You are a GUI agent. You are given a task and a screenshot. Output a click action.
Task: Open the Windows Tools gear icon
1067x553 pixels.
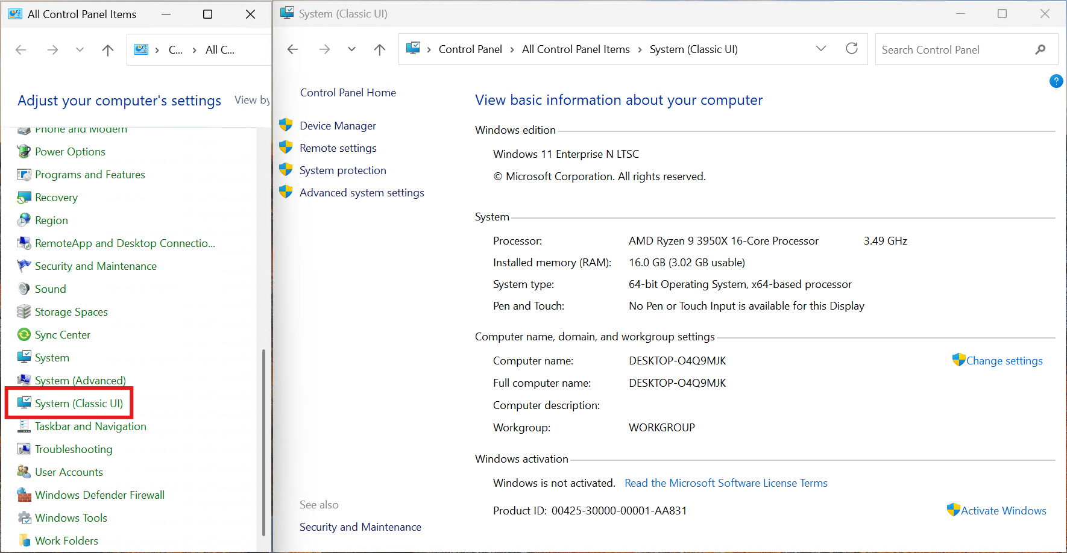(x=24, y=518)
